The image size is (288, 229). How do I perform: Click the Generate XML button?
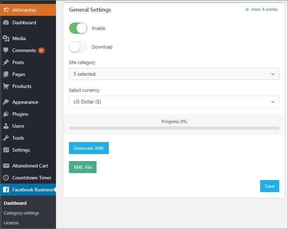pos(89,148)
